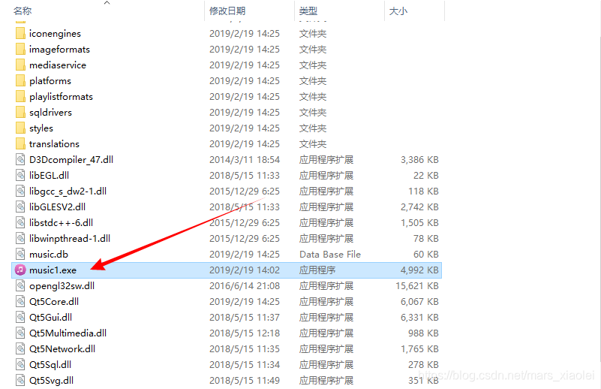Click the 2014/3/11 18:54 date cell
Viewport: 601px width, 389px height.
[x=245, y=160]
